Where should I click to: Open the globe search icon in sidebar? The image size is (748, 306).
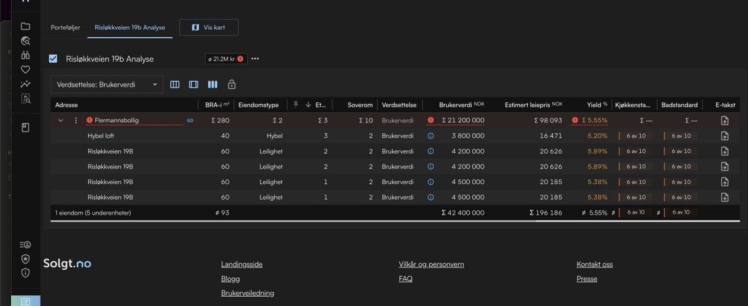click(26, 41)
